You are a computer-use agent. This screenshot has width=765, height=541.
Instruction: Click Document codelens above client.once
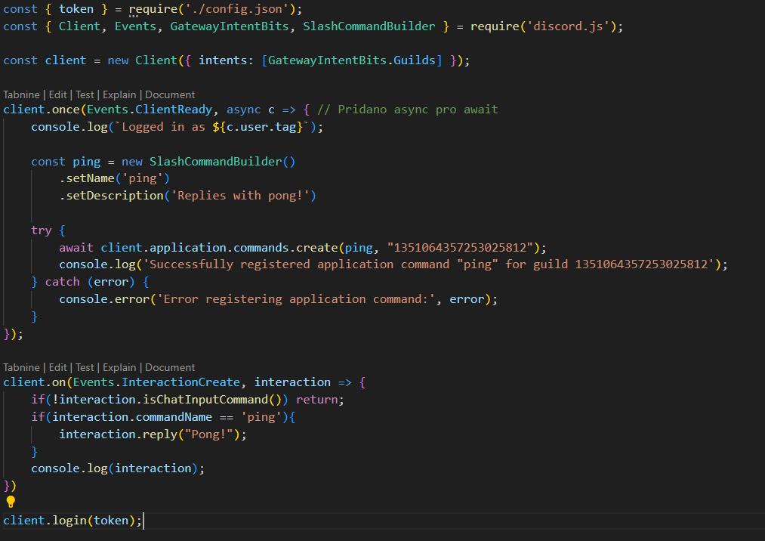click(170, 94)
